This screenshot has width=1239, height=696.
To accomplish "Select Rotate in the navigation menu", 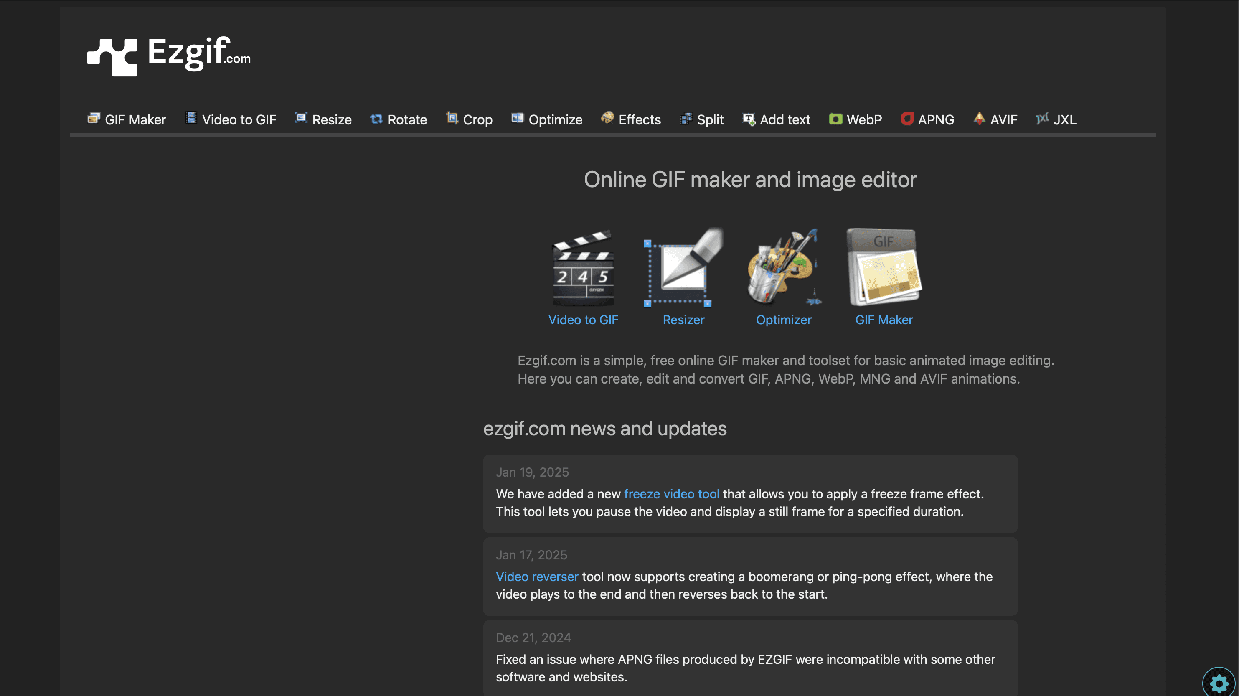I will click(x=399, y=119).
